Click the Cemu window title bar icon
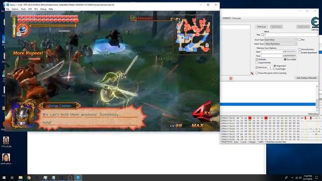322x181 pixels. 8,5
